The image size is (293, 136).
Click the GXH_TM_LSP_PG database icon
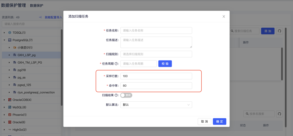coord(15,63)
